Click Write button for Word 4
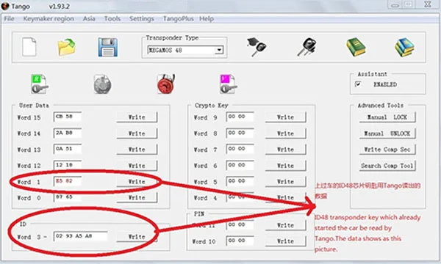The width and height of the screenshot is (441, 264). [x=285, y=197]
